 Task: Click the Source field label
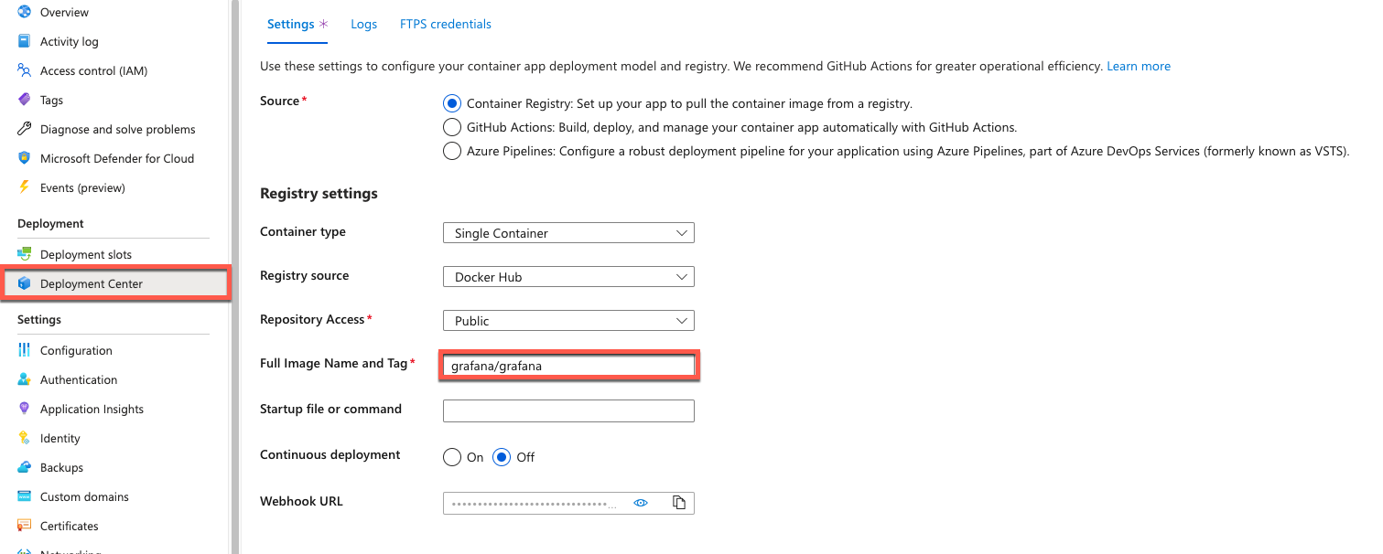click(x=280, y=101)
